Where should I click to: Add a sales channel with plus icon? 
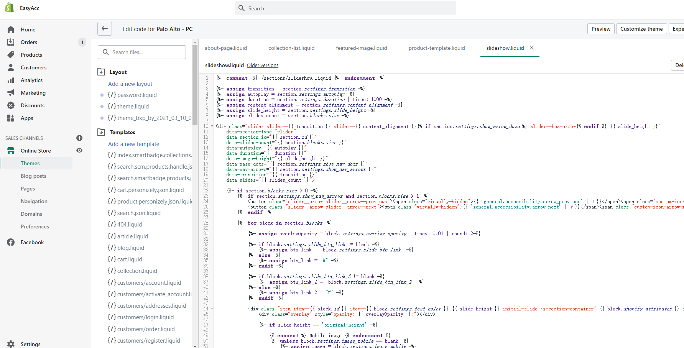[79, 138]
